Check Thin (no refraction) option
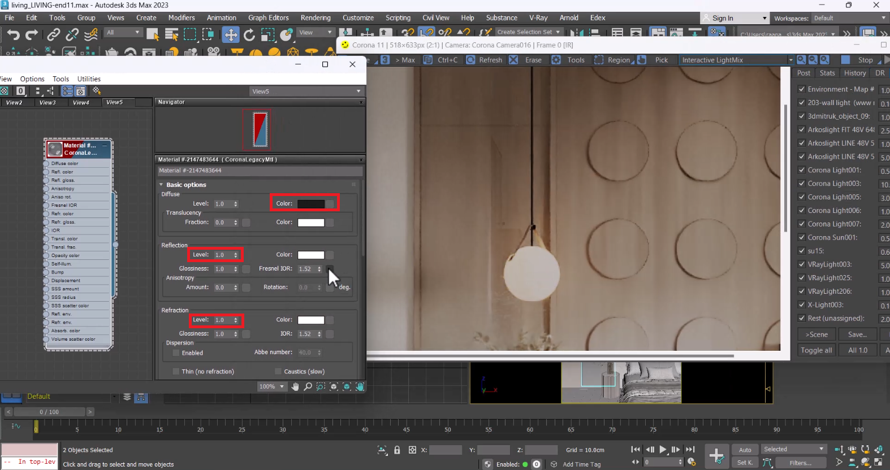The image size is (890, 470). (x=176, y=372)
